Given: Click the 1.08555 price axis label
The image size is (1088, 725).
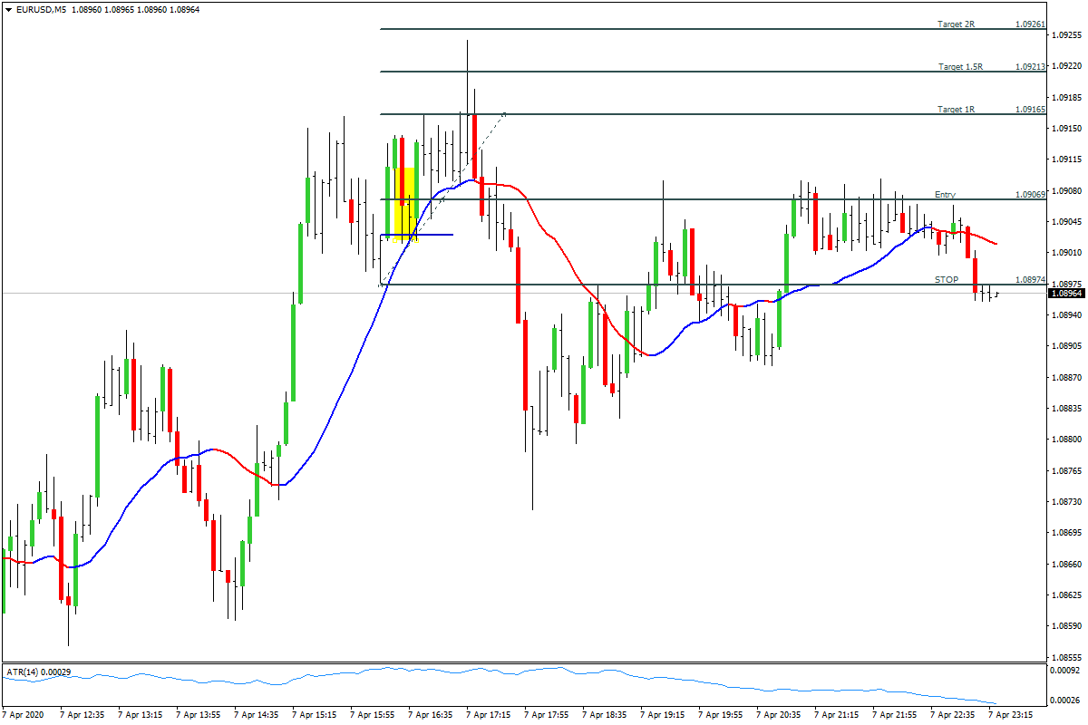Looking at the screenshot, I should tap(1067, 657).
